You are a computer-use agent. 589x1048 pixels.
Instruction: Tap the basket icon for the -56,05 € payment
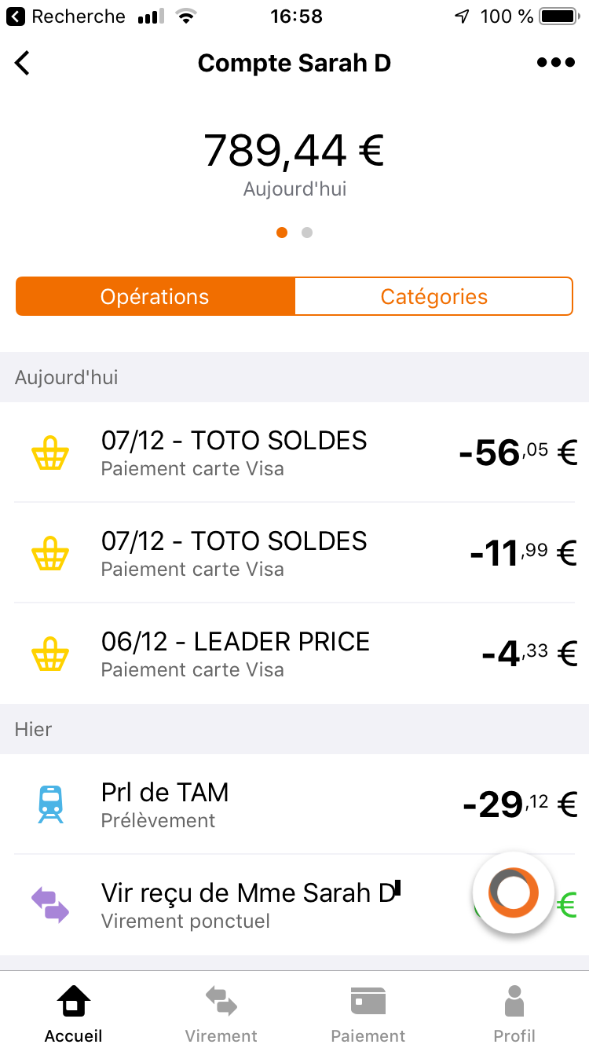(50, 454)
